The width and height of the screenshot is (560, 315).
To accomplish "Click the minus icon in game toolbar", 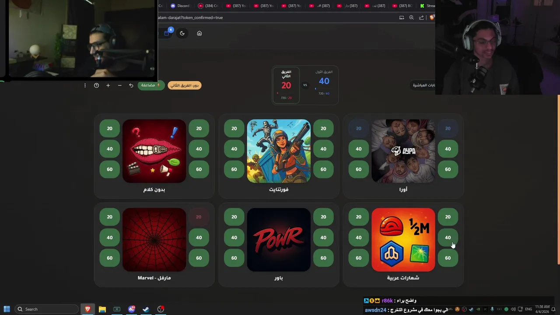I will pos(119,85).
